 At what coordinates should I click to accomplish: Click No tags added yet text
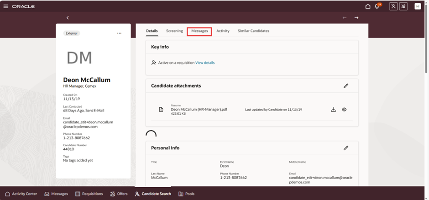pos(78,160)
